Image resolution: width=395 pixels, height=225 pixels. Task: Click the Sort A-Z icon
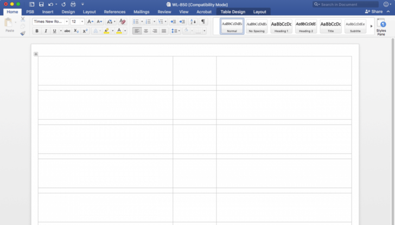pyautogui.click(x=193, y=22)
